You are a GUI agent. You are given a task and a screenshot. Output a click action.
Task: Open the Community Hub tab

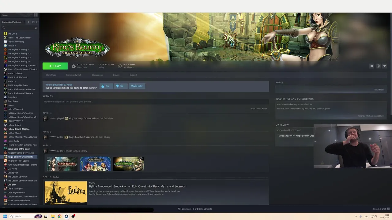click(74, 75)
